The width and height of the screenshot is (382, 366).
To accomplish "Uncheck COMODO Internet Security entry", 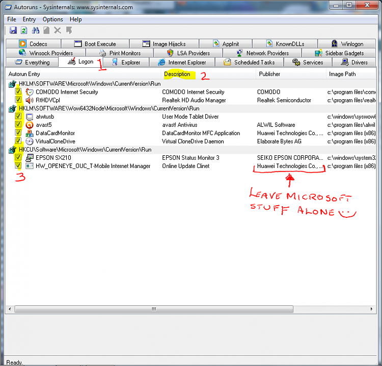I will tap(18, 91).
